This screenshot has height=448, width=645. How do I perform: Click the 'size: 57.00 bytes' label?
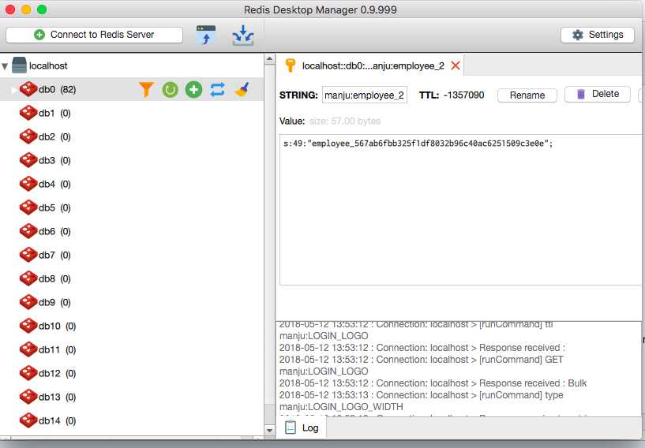point(345,121)
